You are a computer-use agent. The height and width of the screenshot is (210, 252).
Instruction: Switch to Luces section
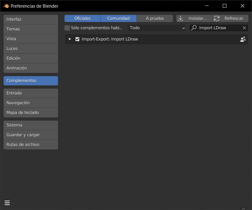point(31,48)
